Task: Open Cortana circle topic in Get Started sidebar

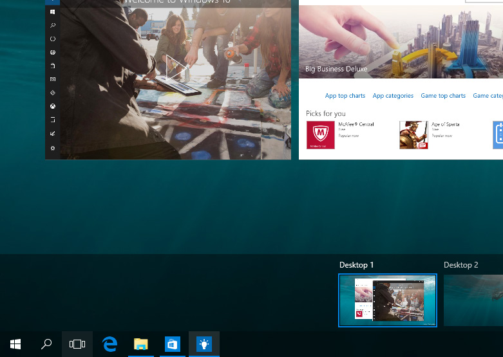Action: [53, 39]
